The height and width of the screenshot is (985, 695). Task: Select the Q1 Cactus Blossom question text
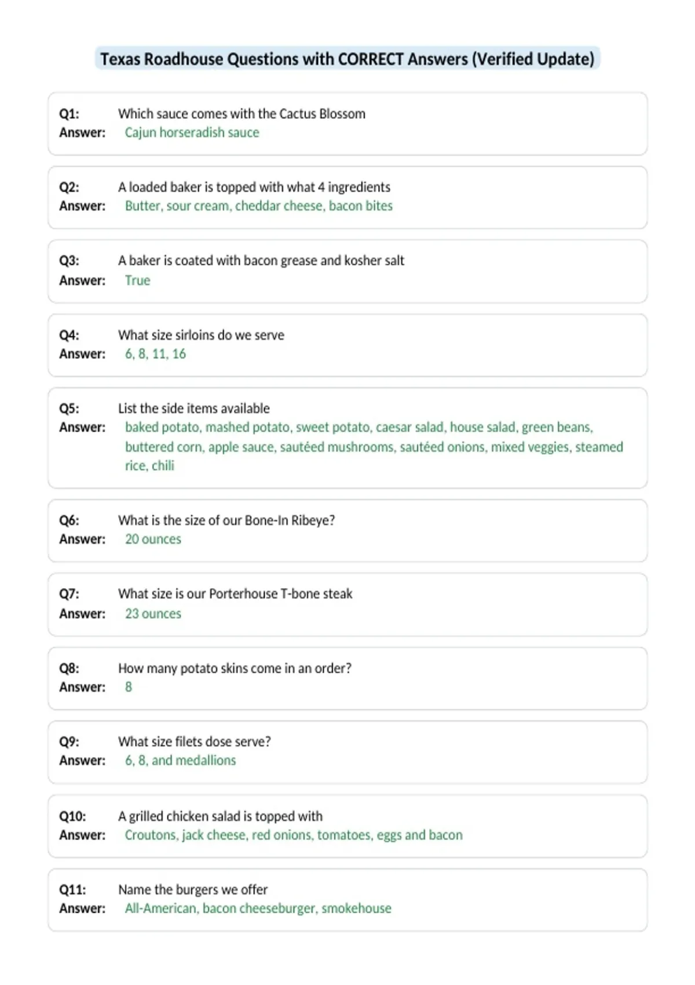[242, 114]
